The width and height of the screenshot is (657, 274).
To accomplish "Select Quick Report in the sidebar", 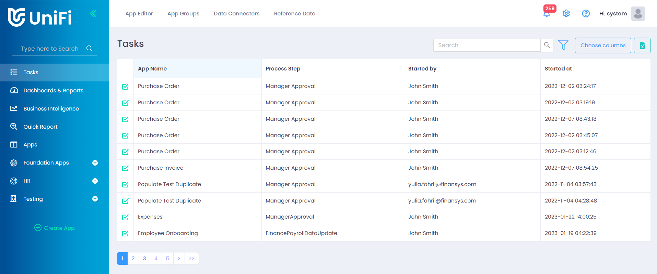I will (x=55, y=127).
